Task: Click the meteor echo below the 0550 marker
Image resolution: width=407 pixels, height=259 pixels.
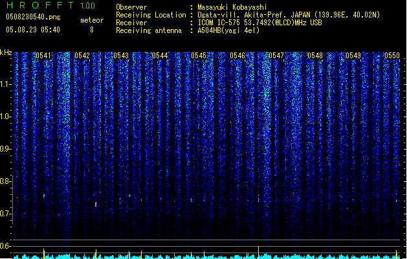Action: [x=397, y=201]
